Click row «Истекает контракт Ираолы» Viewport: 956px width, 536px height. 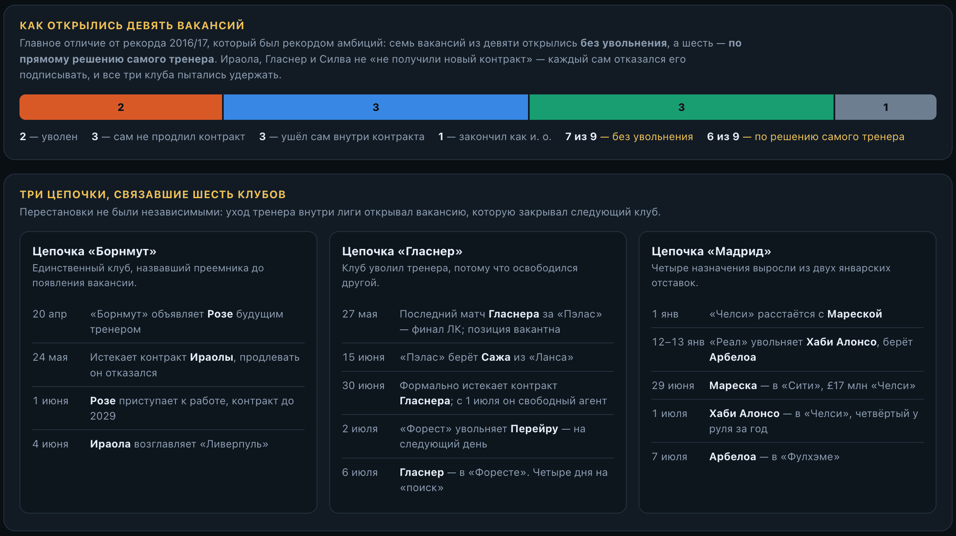(x=168, y=365)
